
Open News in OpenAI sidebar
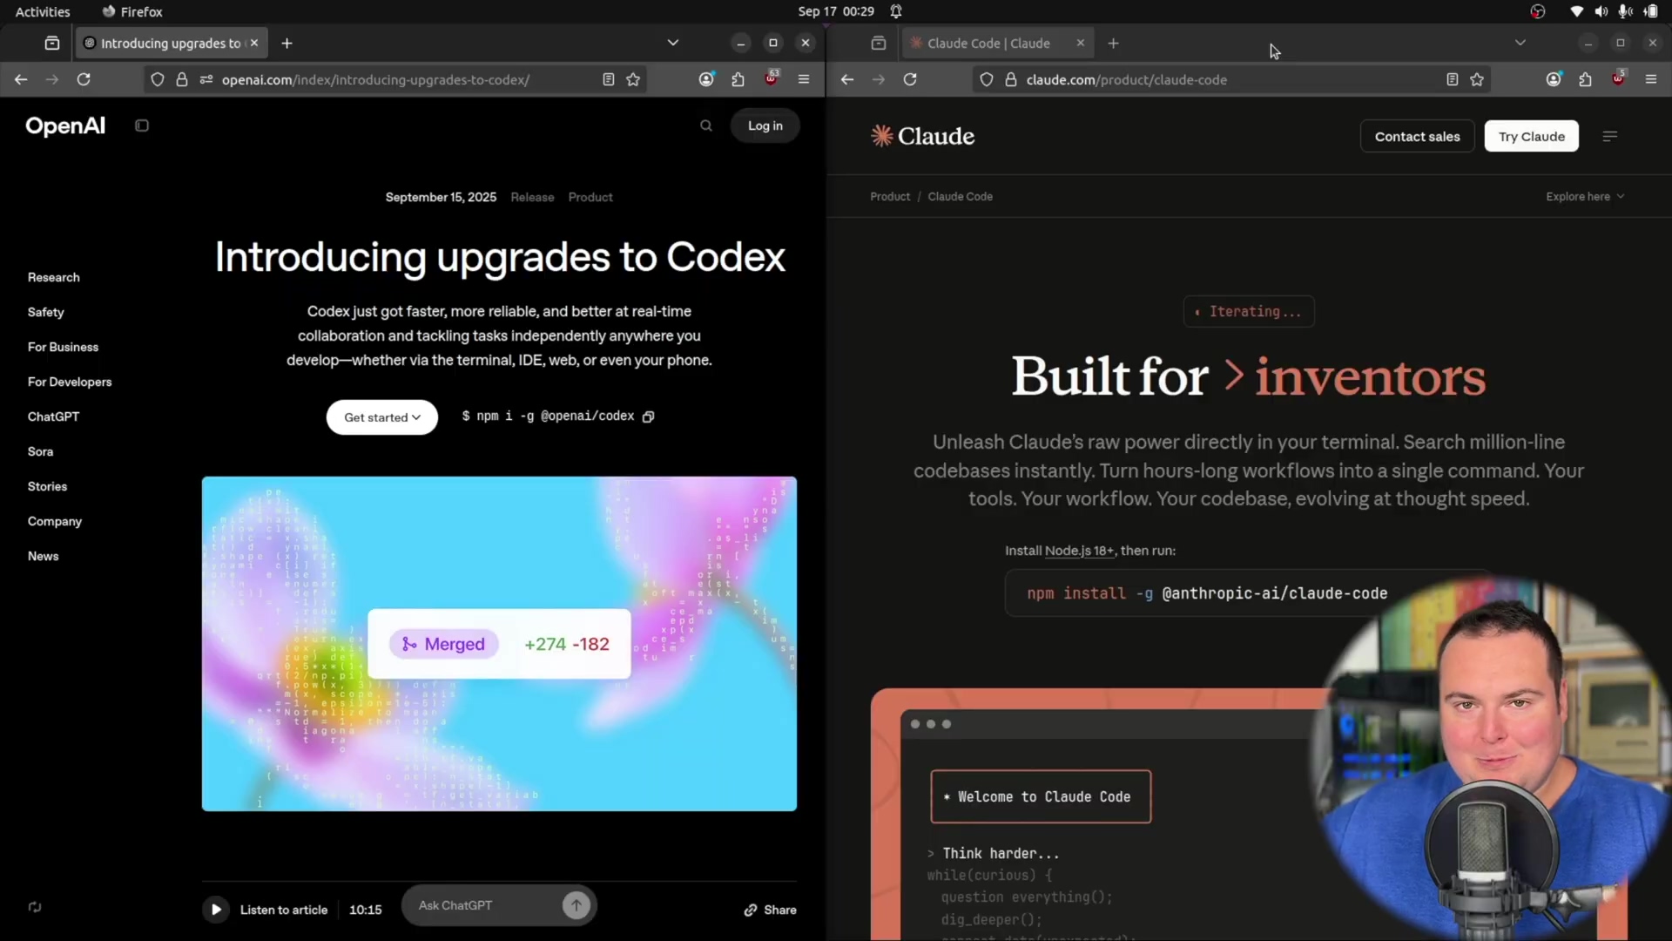coord(44,556)
